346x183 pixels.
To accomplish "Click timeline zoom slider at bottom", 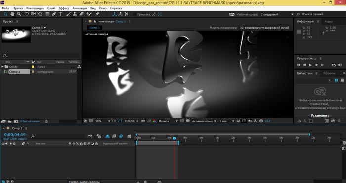I will (x=145, y=182).
